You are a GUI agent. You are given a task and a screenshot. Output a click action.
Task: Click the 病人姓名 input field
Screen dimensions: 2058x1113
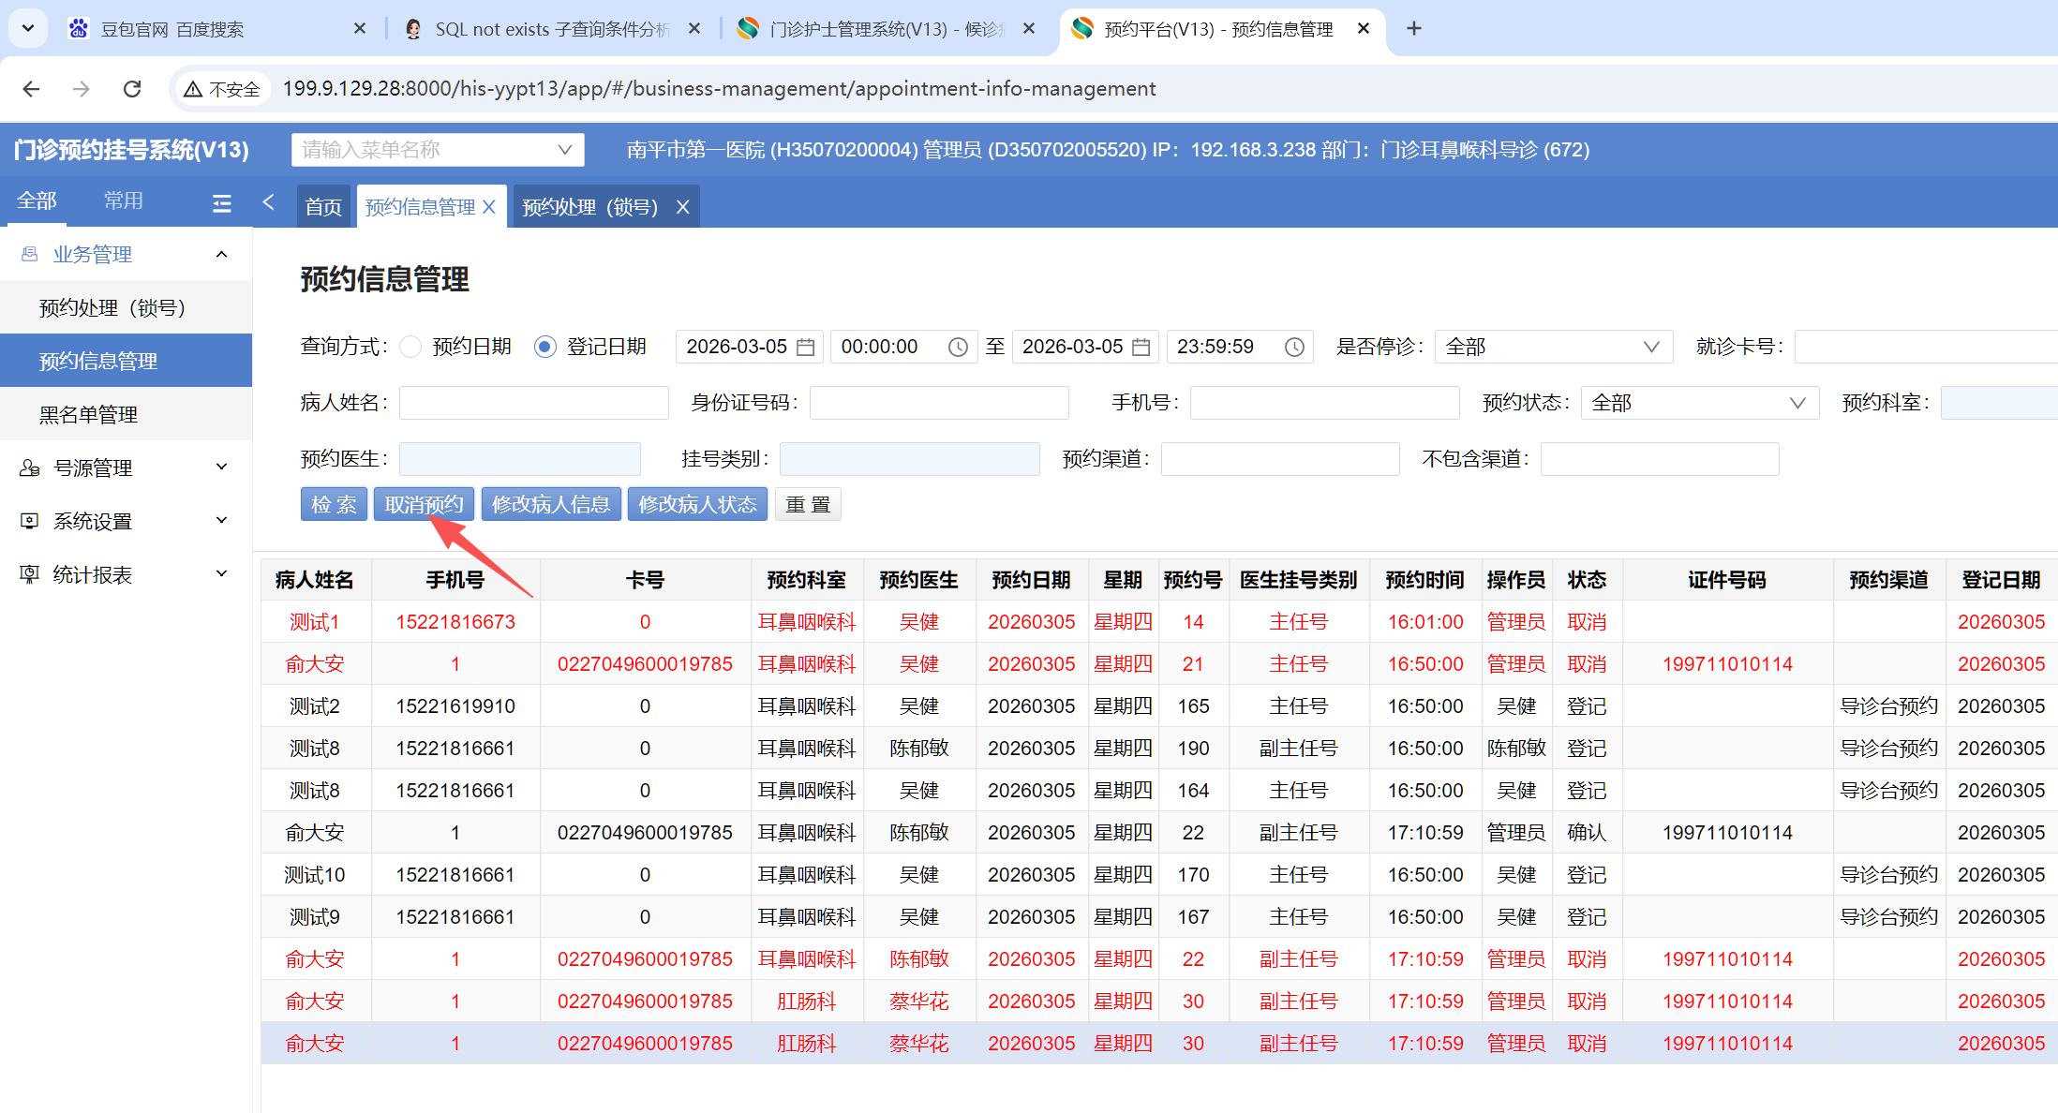click(533, 403)
